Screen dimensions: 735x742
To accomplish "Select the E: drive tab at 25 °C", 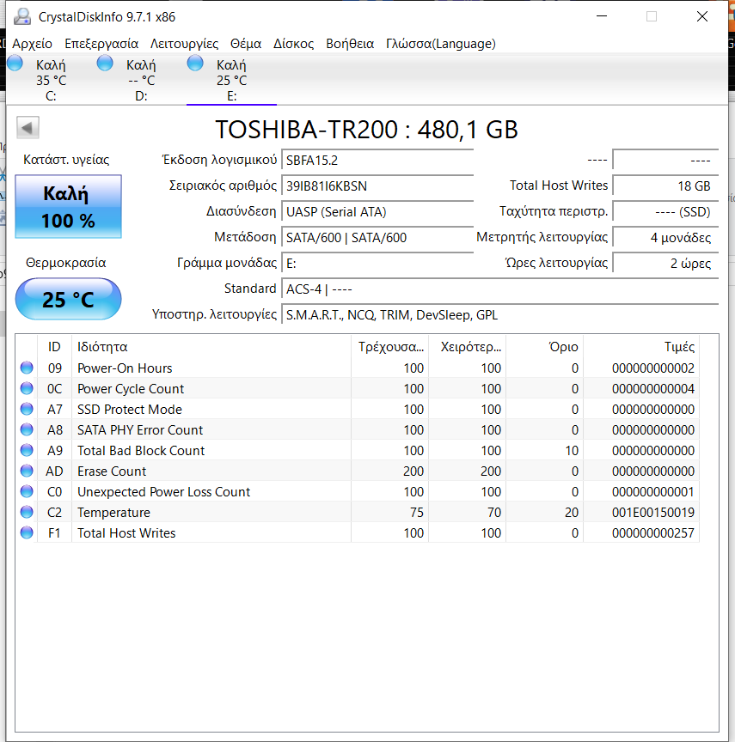I will (x=230, y=80).
